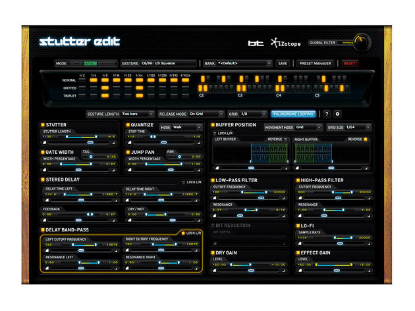Toggle the Stutter module enable box

point(43,124)
